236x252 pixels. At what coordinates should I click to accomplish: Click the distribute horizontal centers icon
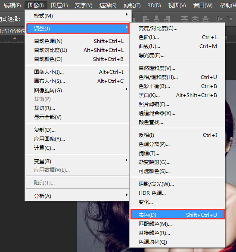pos(230,19)
